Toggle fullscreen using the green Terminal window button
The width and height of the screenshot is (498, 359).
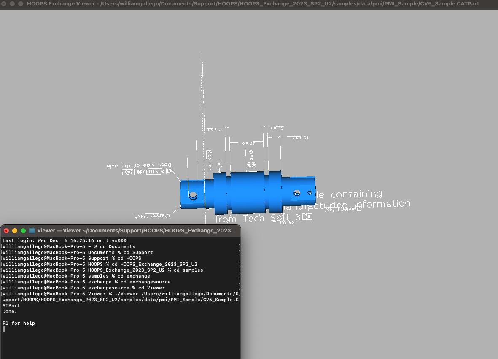click(x=23, y=231)
